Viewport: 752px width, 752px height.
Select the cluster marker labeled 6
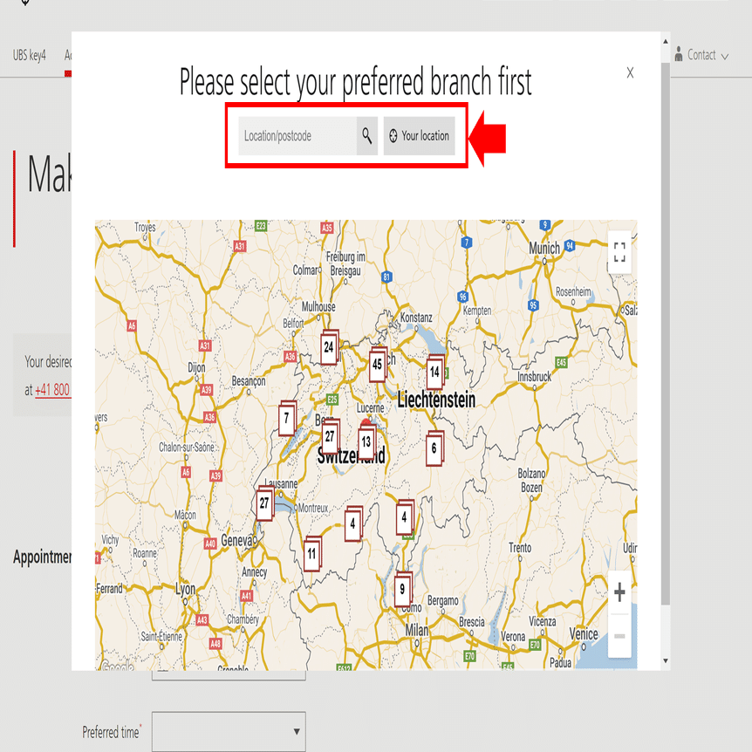[x=434, y=448]
